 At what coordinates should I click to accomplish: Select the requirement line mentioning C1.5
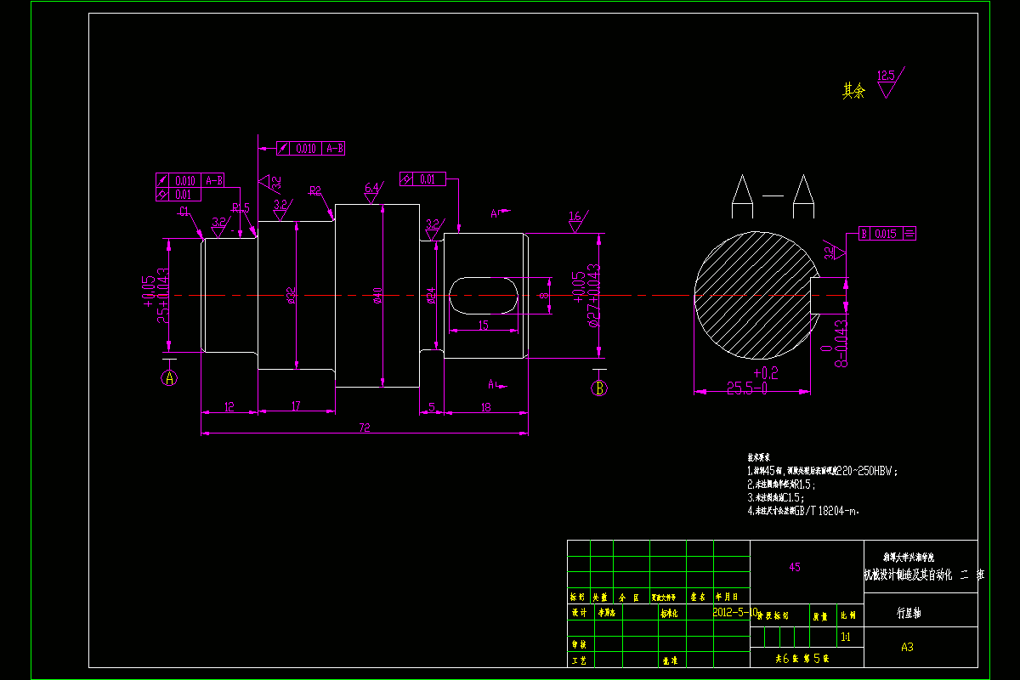tap(776, 497)
